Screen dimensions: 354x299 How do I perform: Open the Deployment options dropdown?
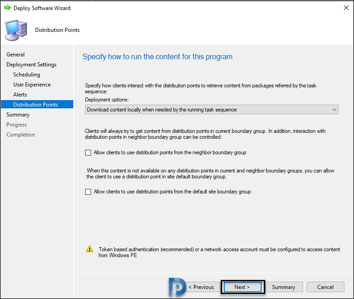pos(212,110)
